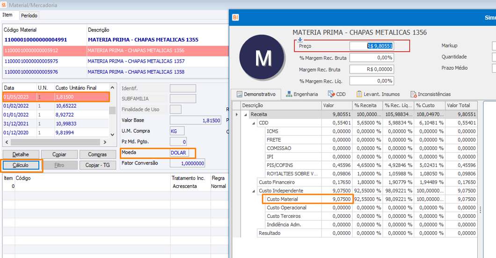
Task: Click the Moeda field showing DOLAR
Action: (x=179, y=152)
